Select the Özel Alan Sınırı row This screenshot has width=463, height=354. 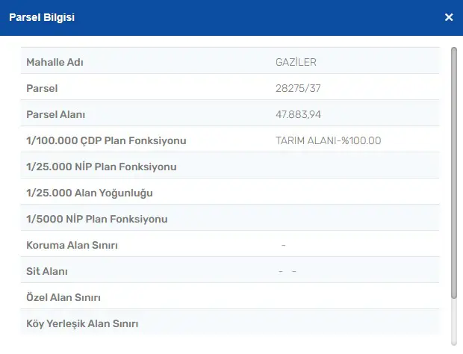pos(230,296)
